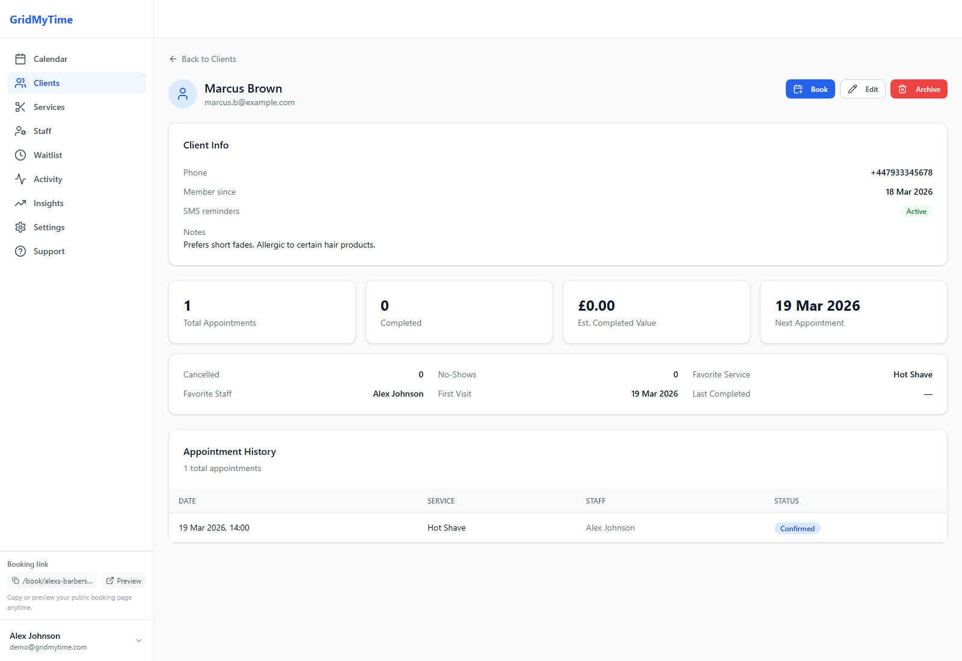Preview the public booking page
Viewport: 962px width, 661px height.
tap(124, 581)
